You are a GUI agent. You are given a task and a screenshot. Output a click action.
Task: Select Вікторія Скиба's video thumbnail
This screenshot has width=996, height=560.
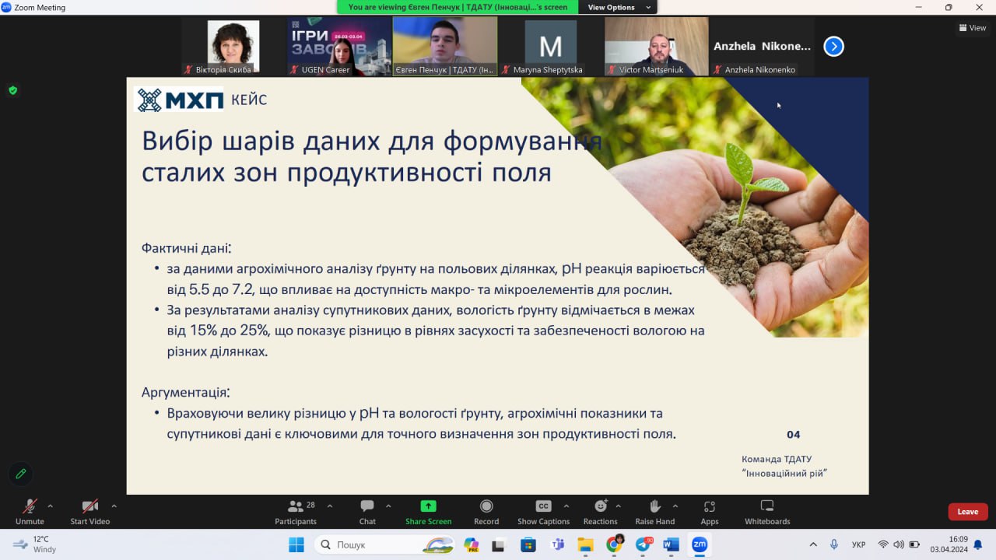coord(233,47)
